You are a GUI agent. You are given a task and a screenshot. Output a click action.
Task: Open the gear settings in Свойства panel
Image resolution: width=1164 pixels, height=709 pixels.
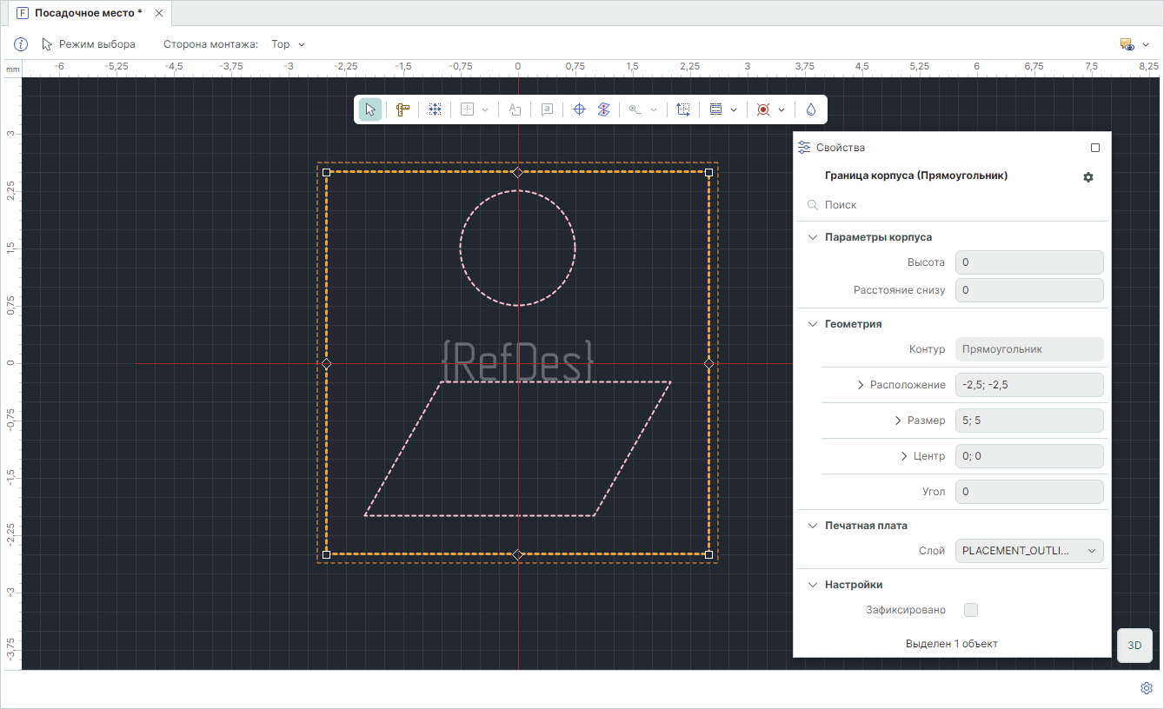[1088, 176]
